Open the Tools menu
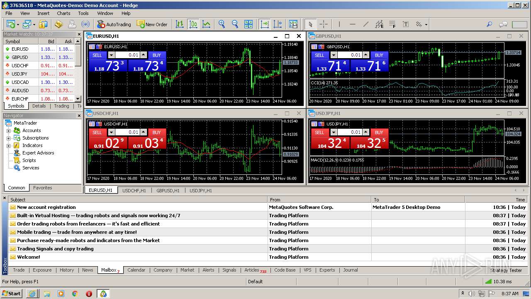 click(x=83, y=13)
